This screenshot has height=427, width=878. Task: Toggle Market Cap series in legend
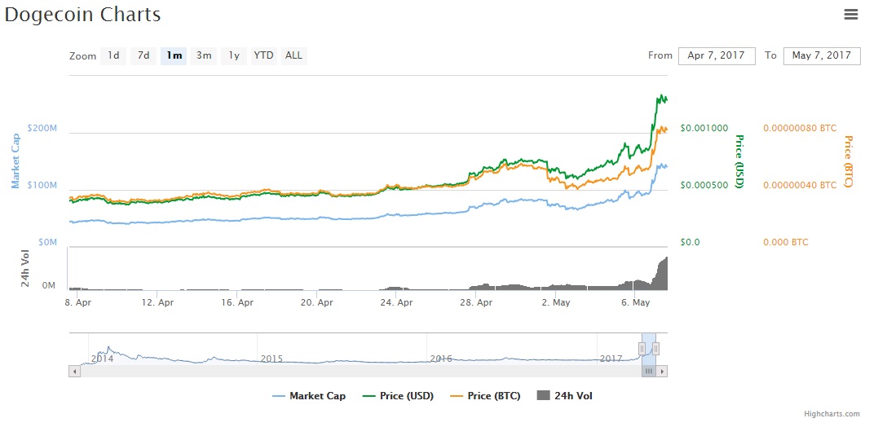[309, 396]
